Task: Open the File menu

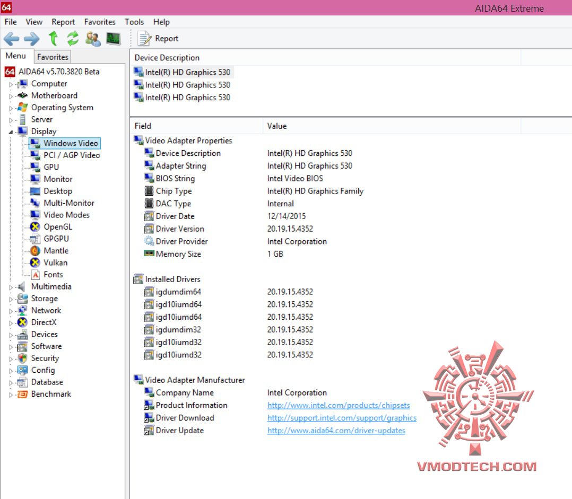Action: click(11, 22)
